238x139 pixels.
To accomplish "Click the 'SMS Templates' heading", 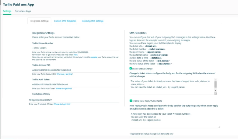I will 138,33.
